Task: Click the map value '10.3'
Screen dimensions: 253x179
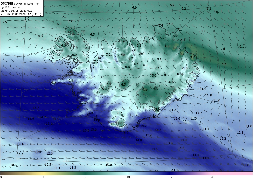Action: (x=66, y=161)
